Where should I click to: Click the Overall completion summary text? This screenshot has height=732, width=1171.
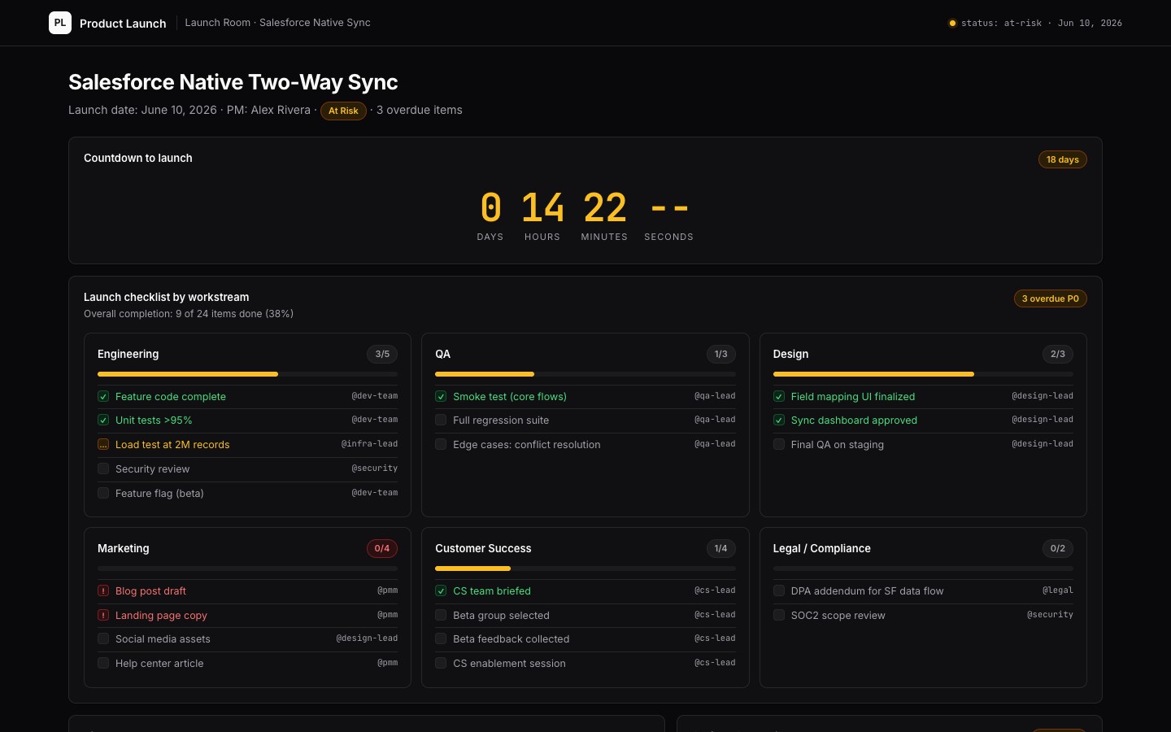(x=189, y=314)
